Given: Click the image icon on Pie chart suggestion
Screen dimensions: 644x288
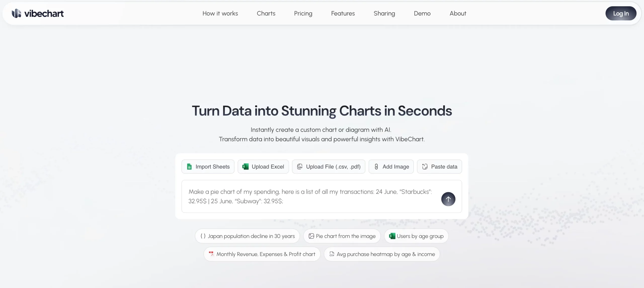Looking at the screenshot, I should (311, 236).
